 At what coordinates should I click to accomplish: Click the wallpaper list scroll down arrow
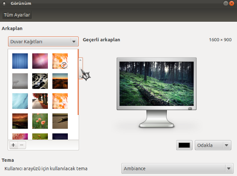pos(81,77)
